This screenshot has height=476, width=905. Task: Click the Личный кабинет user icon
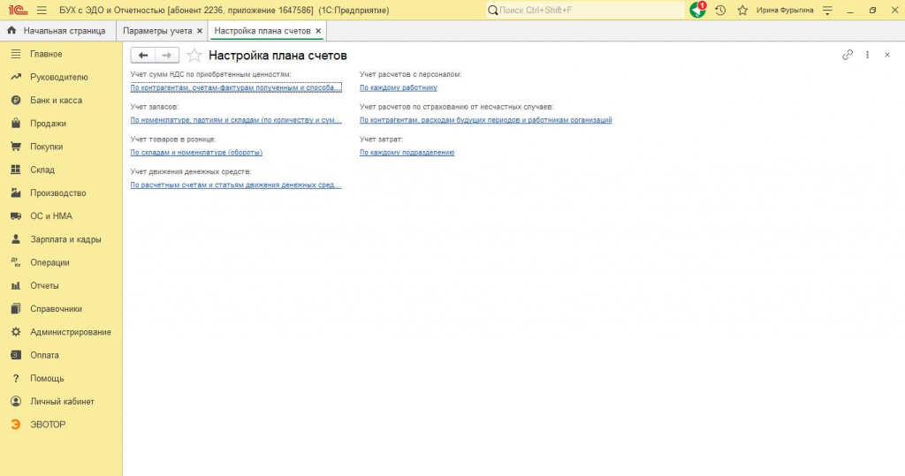tap(16, 401)
